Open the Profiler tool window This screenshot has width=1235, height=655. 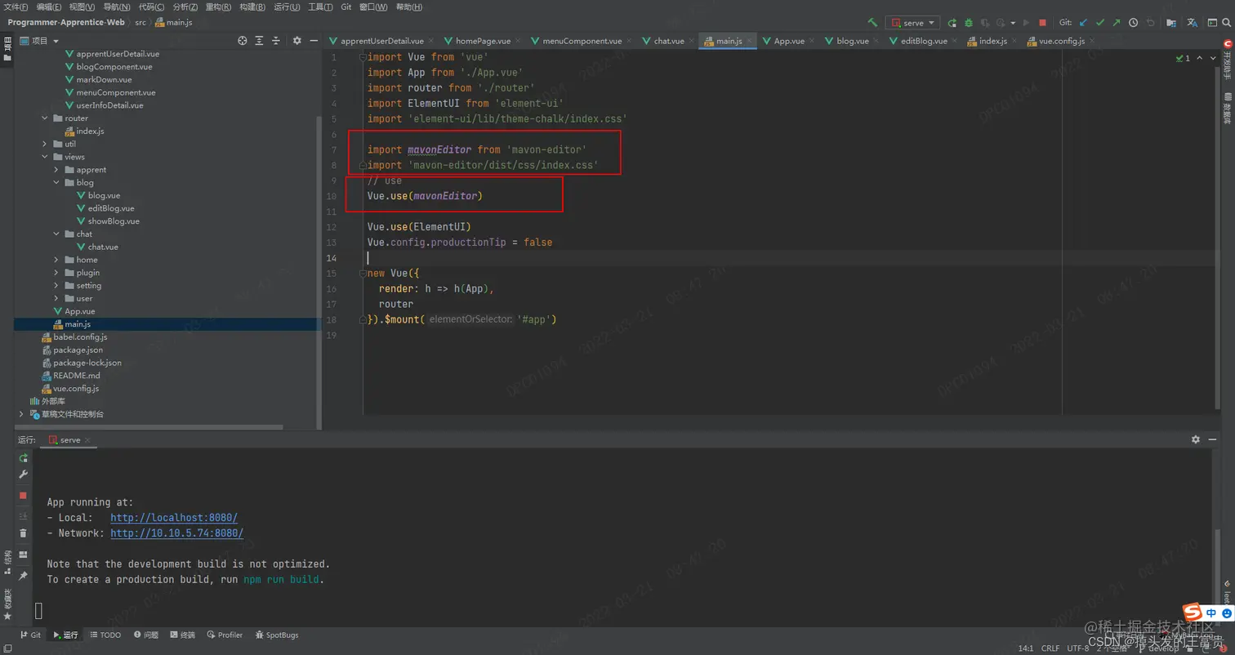tap(225, 635)
